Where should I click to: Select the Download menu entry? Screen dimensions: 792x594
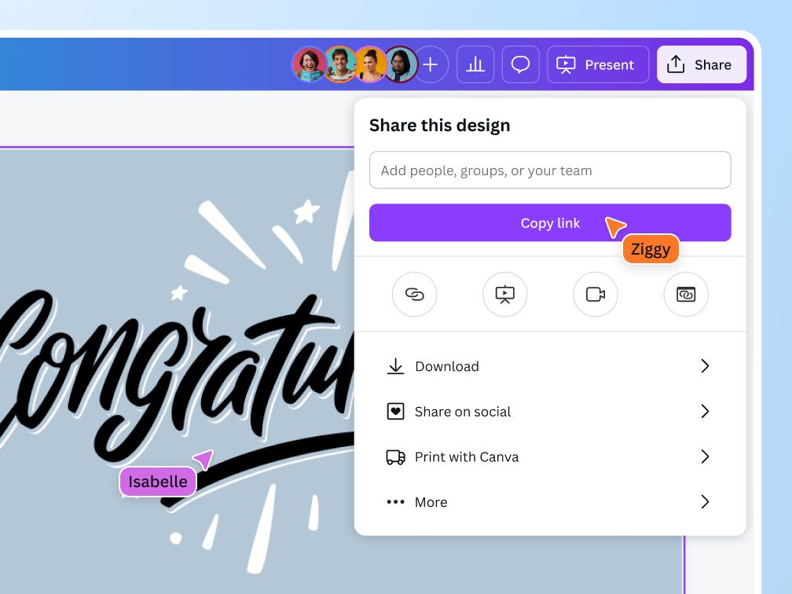[x=549, y=365]
